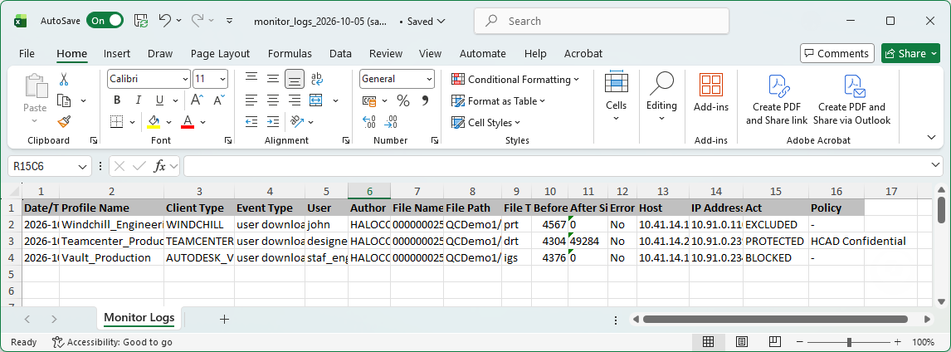Click the Fill Color bucket icon
Screen dimensions: 951x352
click(x=154, y=122)
